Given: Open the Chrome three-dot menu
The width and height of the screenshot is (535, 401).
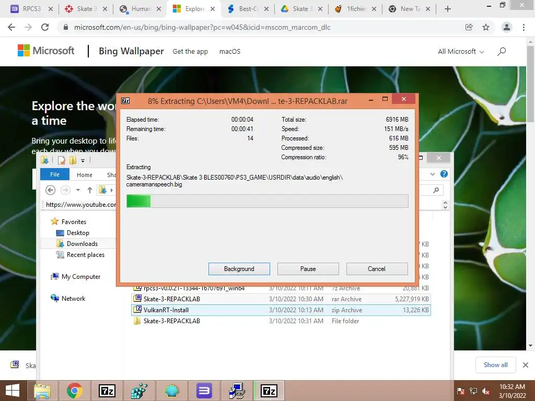Looking at the screenshot, I should click(524, 27).
